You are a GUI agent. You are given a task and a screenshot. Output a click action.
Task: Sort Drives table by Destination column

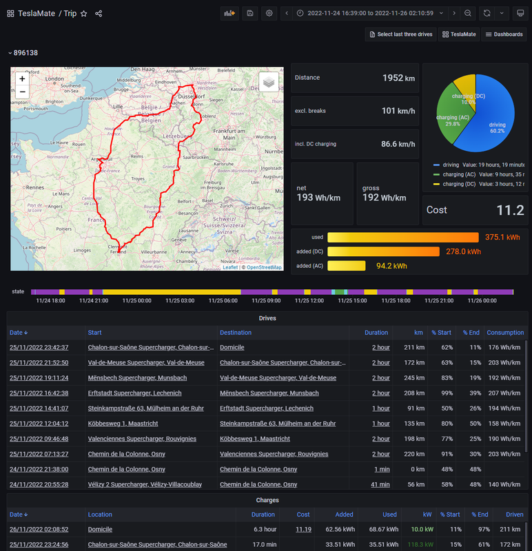tap(236, 333)
